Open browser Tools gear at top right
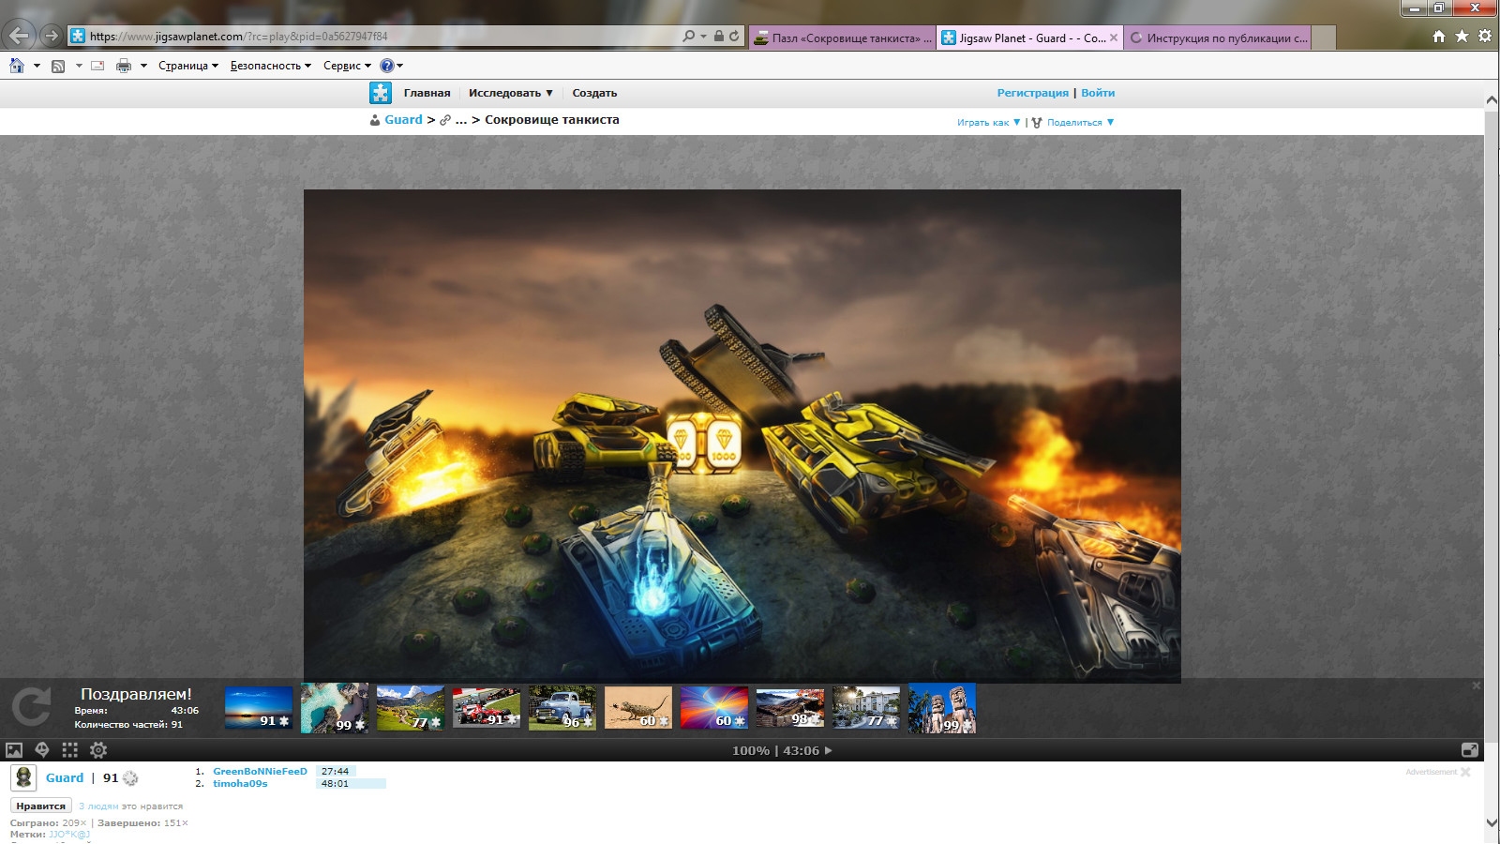 pyautogui.click(x=1485, y=37)
